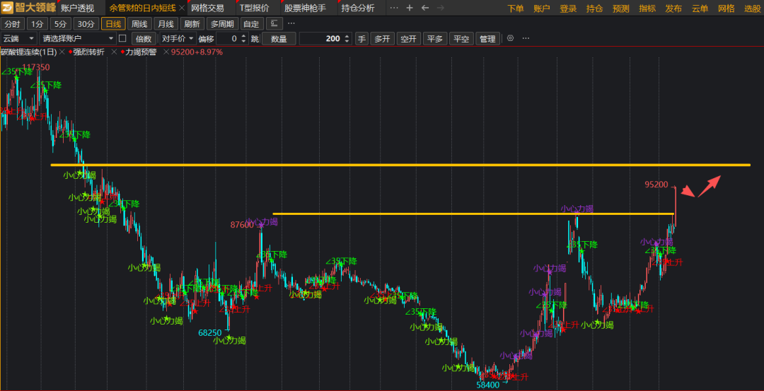Click the 智大领峰 app logo
Viewport: 764px width, 391px height.
tap(28, 8)
